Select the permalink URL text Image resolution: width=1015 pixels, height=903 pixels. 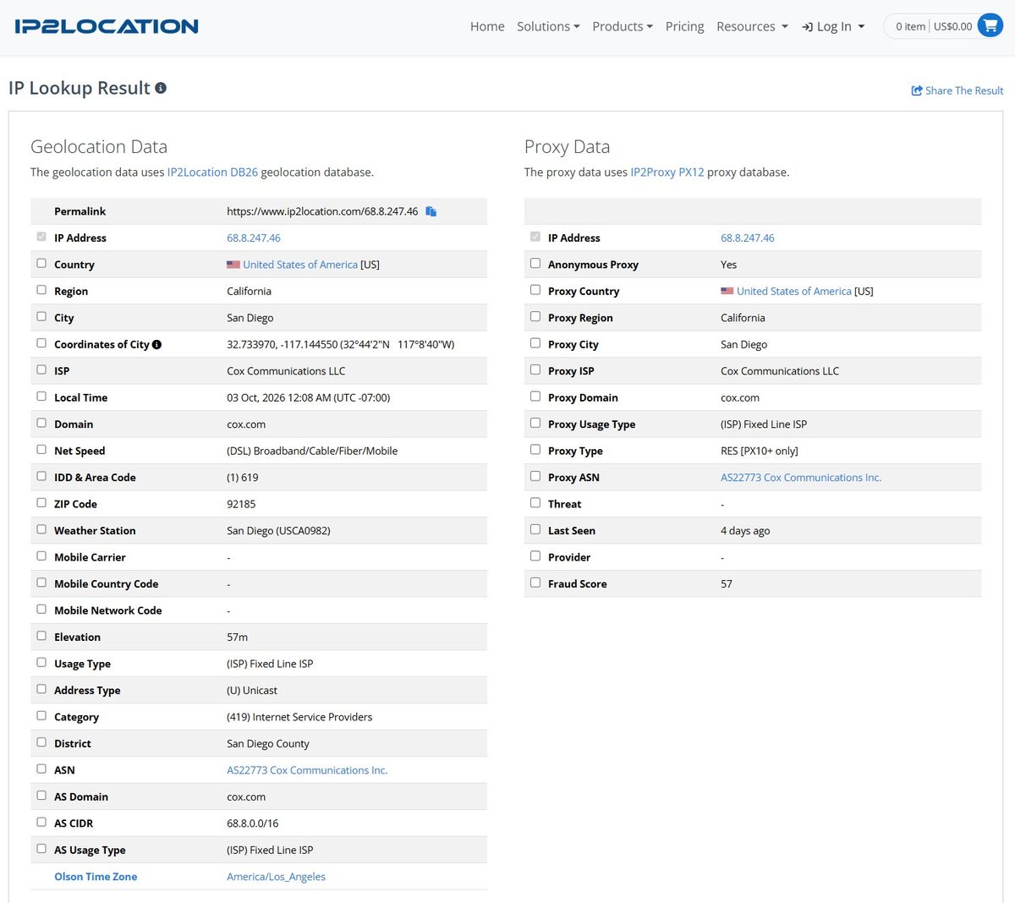pyautogui.click(x=322, y=211)
